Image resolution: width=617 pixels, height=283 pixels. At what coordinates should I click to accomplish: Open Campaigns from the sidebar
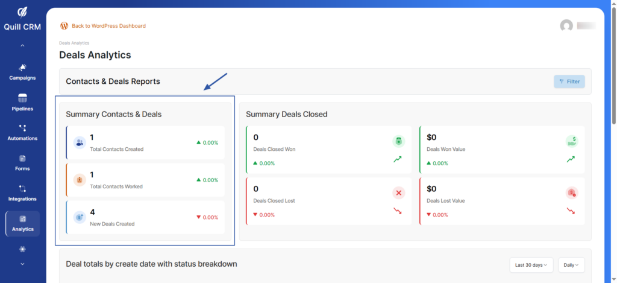click(22, 72)
